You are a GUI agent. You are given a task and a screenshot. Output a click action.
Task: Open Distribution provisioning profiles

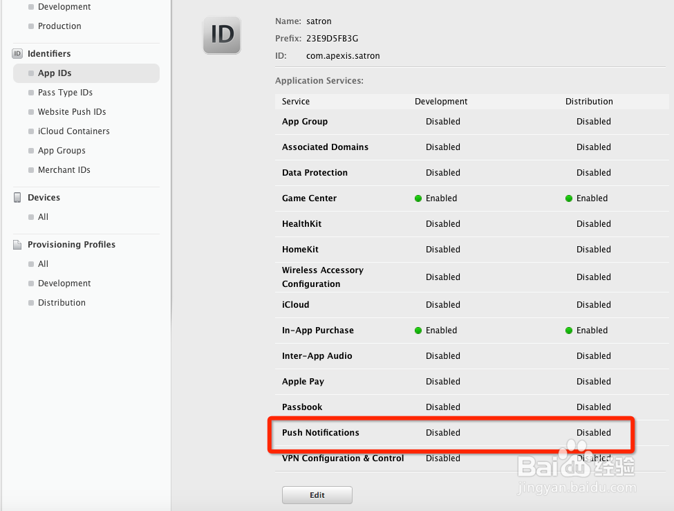tap(62, 302)
